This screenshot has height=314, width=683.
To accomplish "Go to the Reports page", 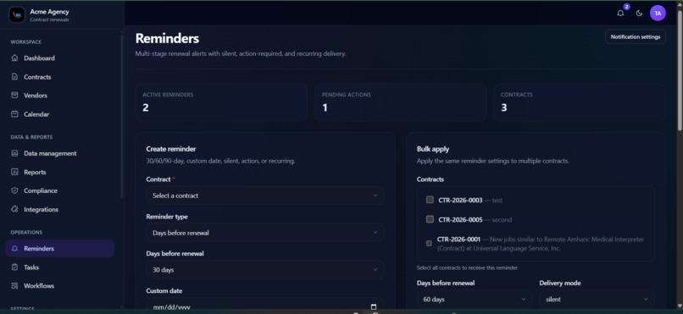I will (x=59, y=172).
